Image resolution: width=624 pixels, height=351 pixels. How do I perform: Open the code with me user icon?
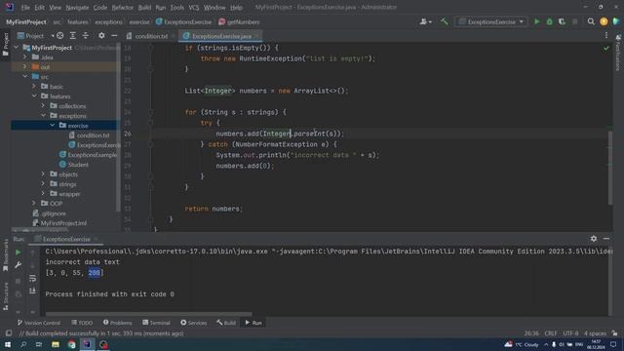(x=425, y=21)
